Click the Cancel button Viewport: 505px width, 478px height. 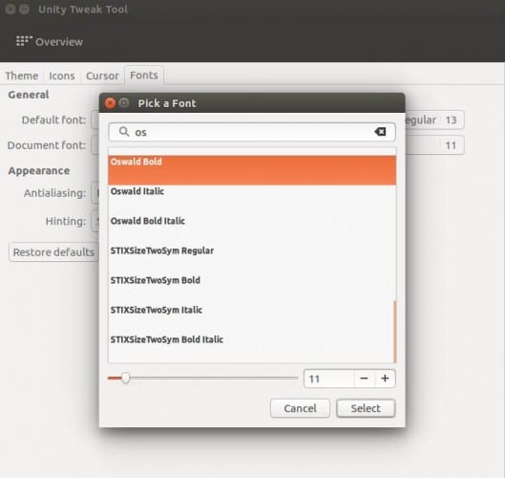[300, 408]
